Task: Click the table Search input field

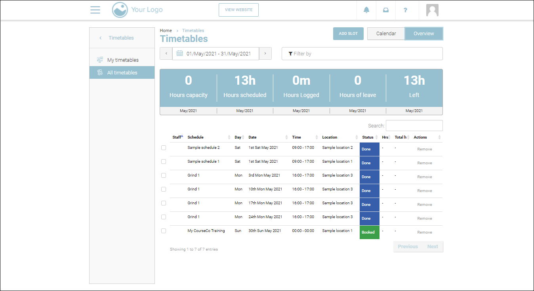Action: tap(414, 126)
